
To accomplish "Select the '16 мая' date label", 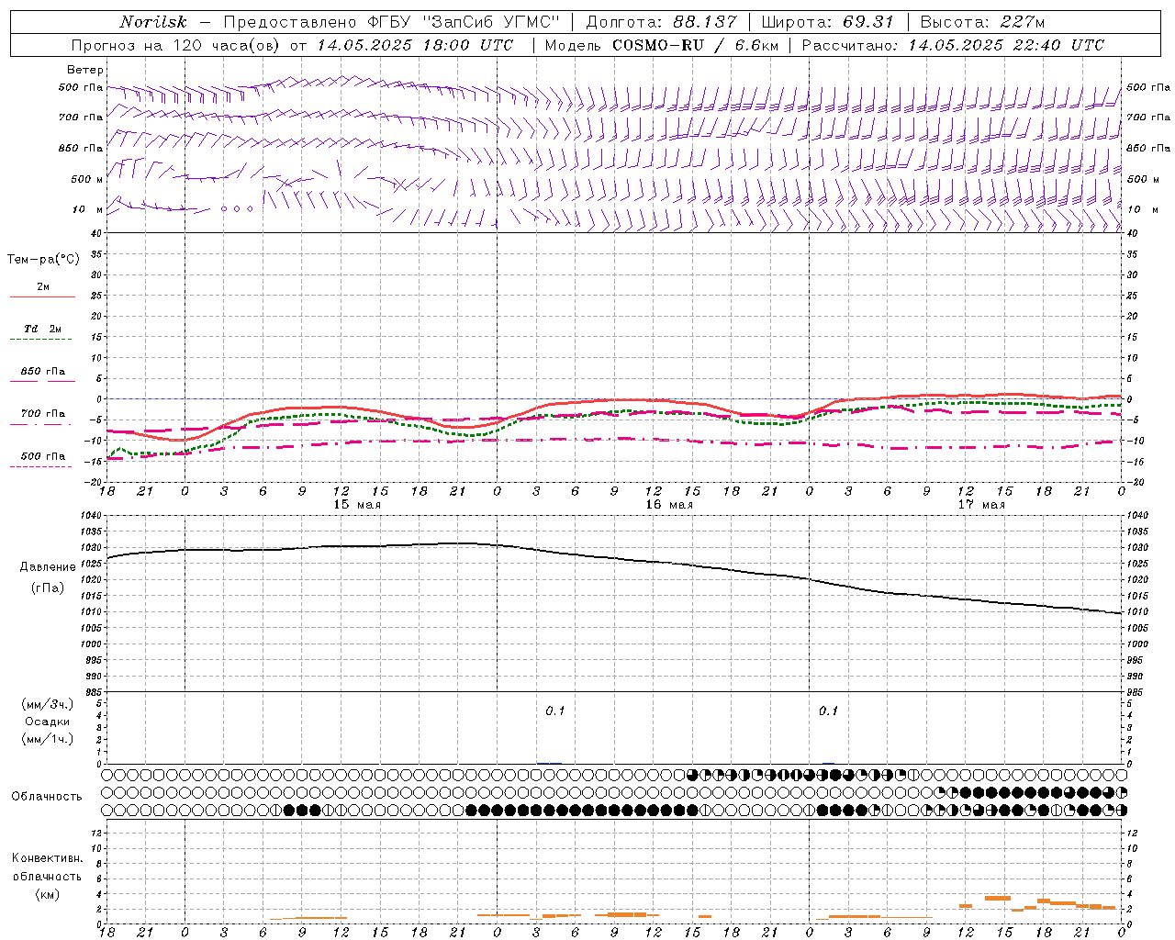I will (x=669, y=505).
